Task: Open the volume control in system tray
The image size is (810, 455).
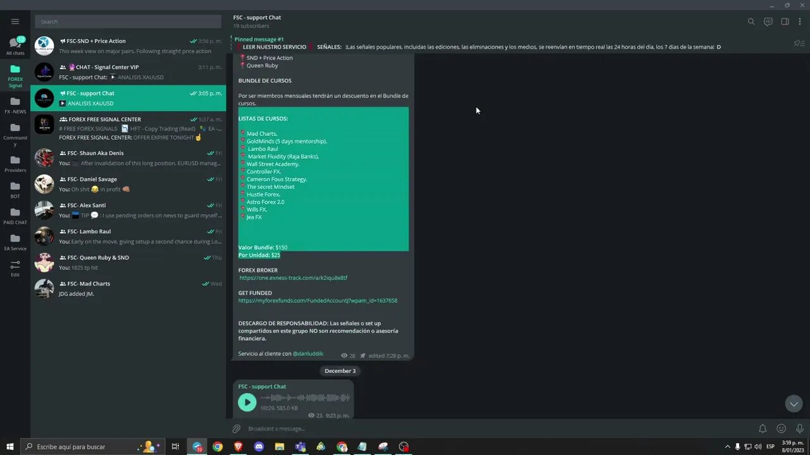Action: [757, 447]
